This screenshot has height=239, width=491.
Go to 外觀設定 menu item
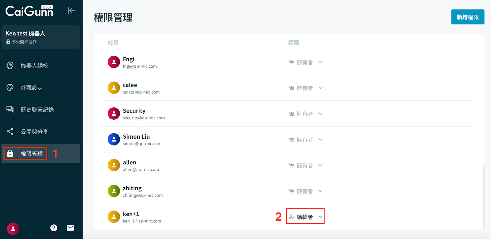pyautogui.click(x=32, y=88)
